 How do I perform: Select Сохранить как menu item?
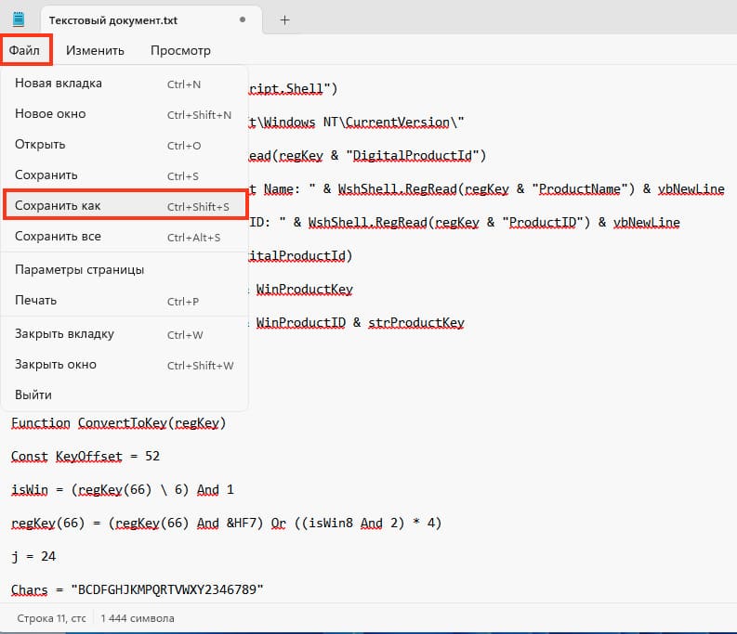click(59, 206)
